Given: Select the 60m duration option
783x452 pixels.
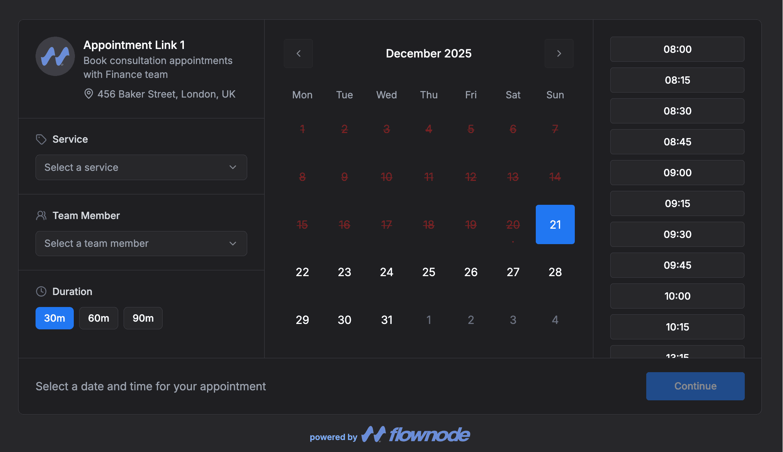Looking at the screenshot, I should coord(99,318).
